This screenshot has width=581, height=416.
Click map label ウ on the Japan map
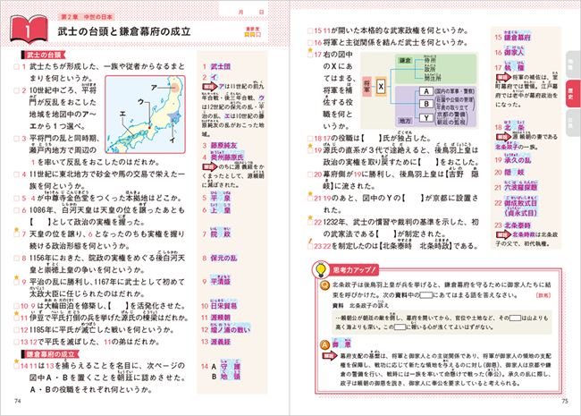coord(140,102)
